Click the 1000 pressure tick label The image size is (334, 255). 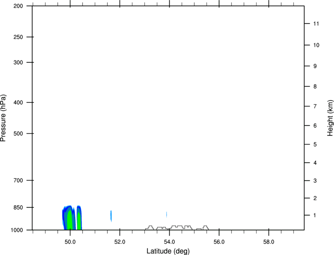point(17,230)
